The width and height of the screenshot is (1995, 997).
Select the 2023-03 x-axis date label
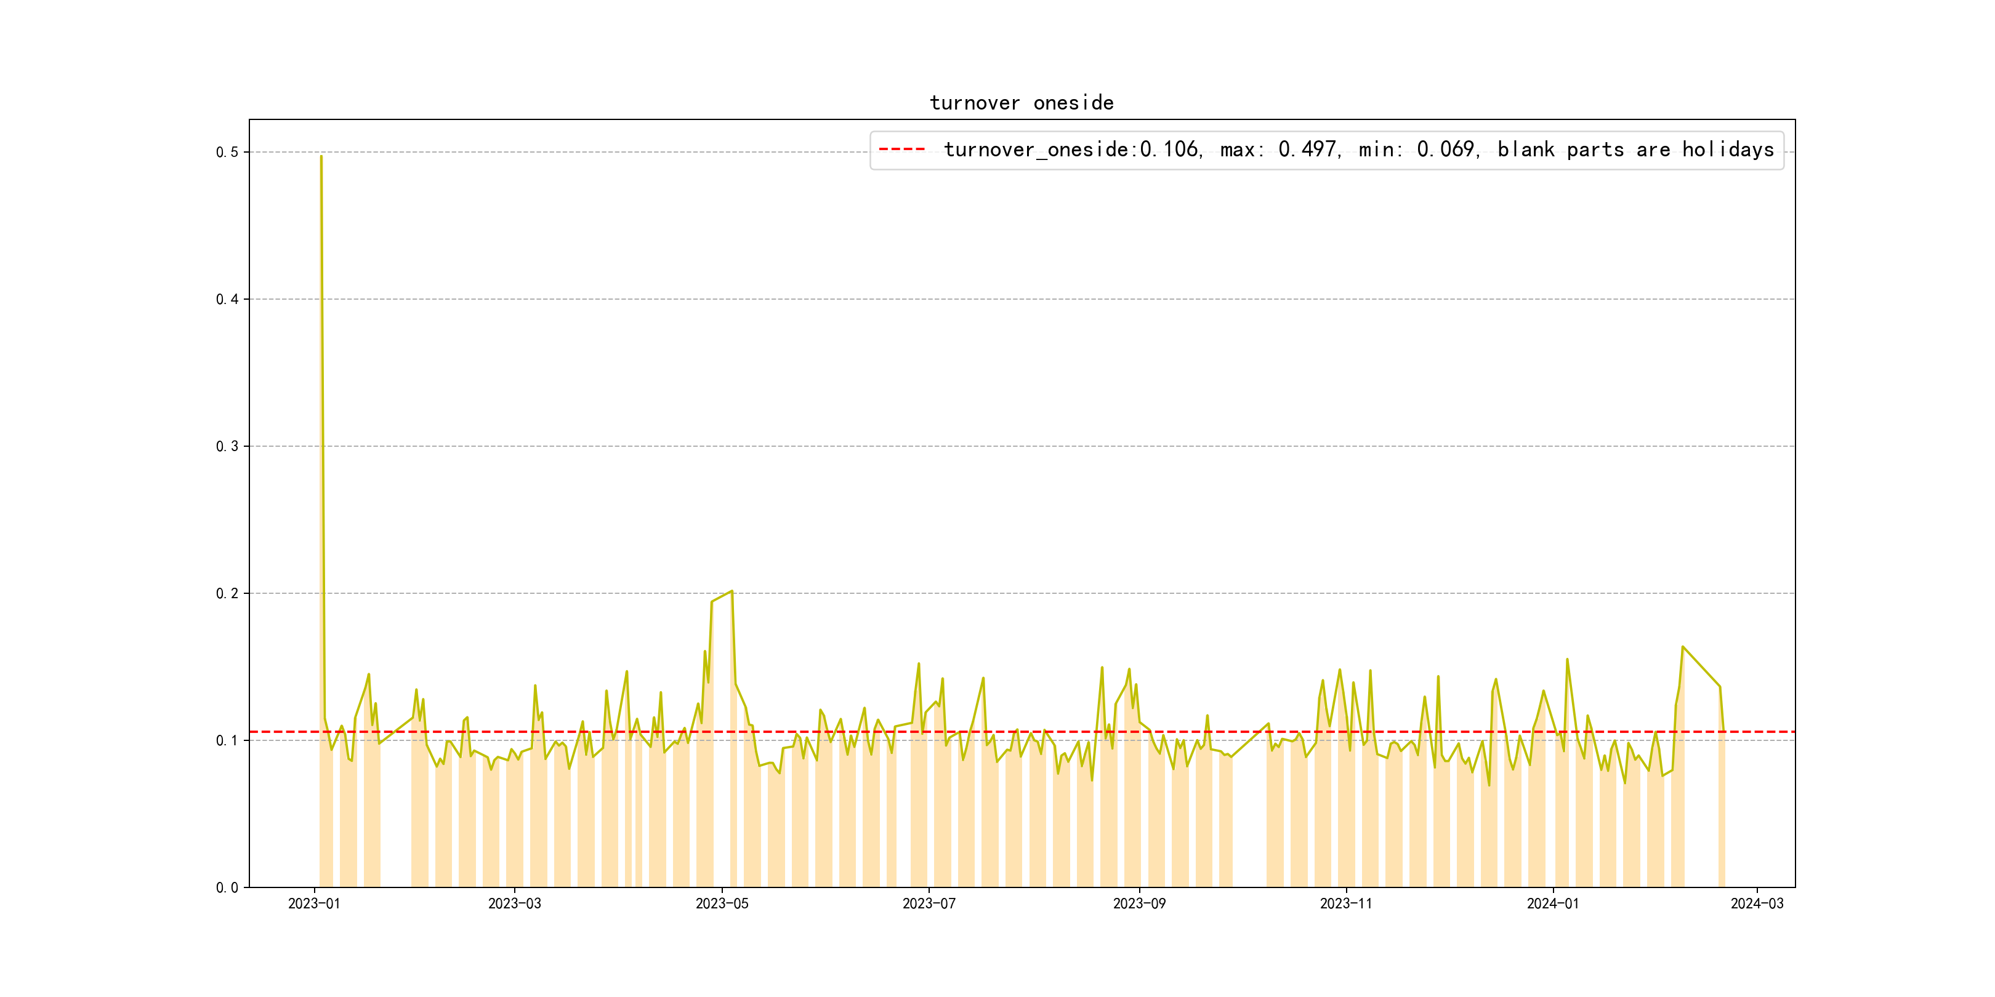514,903
